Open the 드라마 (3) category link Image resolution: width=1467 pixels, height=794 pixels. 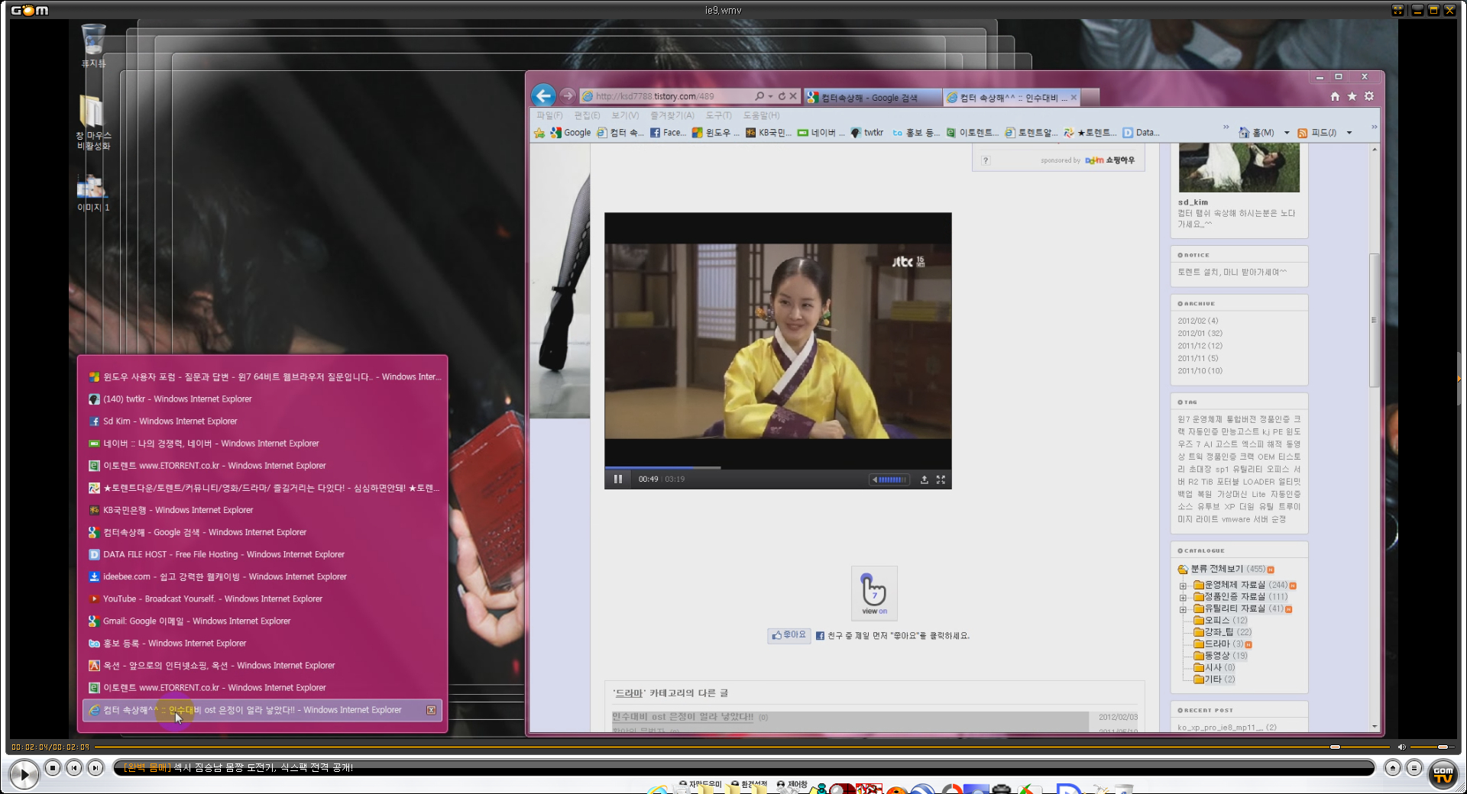[1224, 644]
